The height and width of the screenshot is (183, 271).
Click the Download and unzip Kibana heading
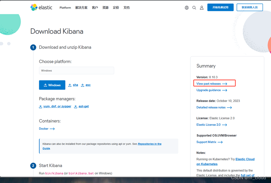(x=65, y=47)
